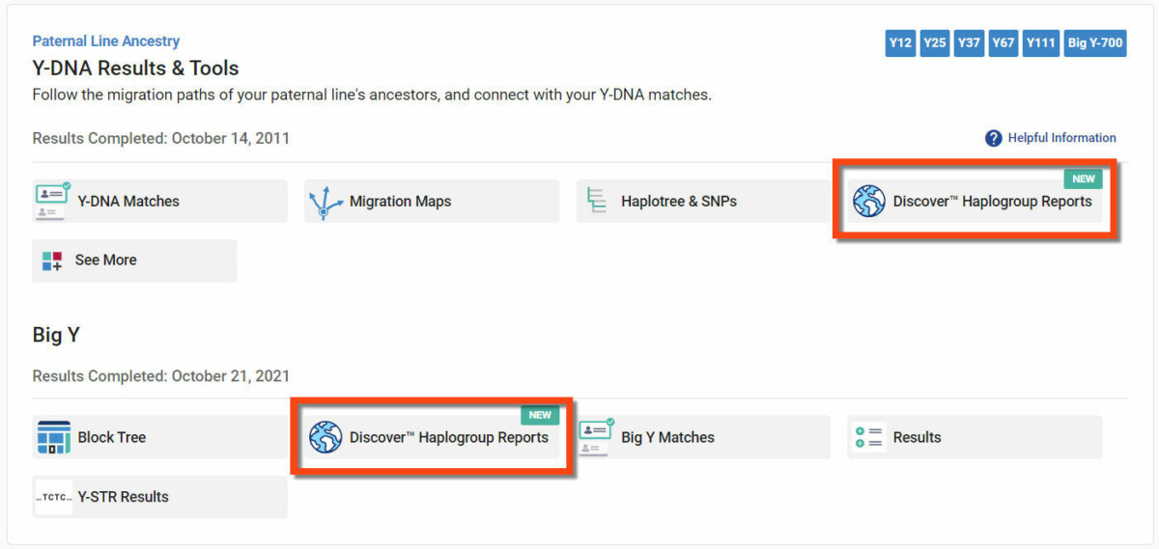Click the Y12 marker badge
Screen dimensions: 1159x549
(900, 42)
